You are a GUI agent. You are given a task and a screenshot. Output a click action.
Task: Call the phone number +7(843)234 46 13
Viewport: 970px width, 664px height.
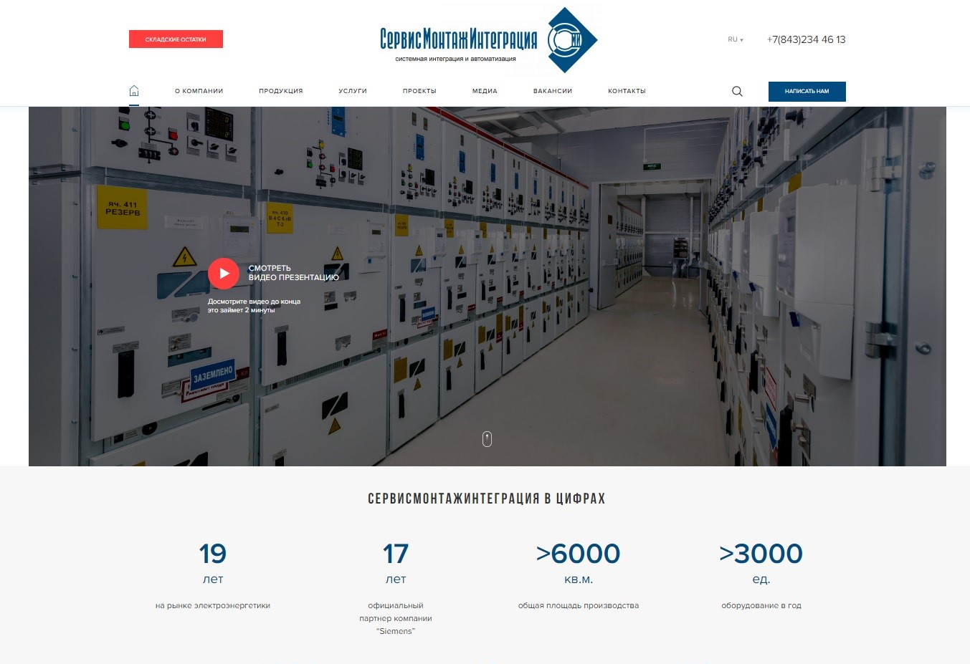(806, 39)
